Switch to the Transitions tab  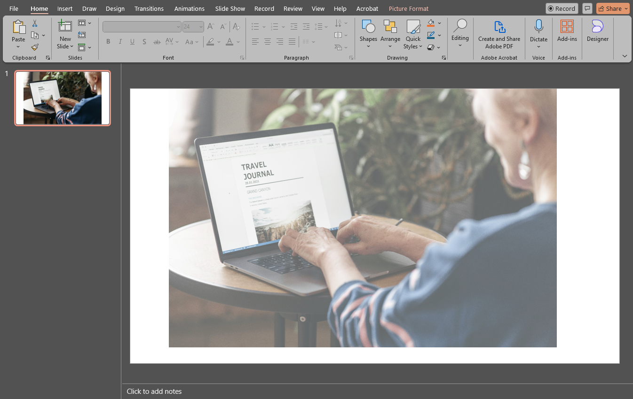coord(149,8)
